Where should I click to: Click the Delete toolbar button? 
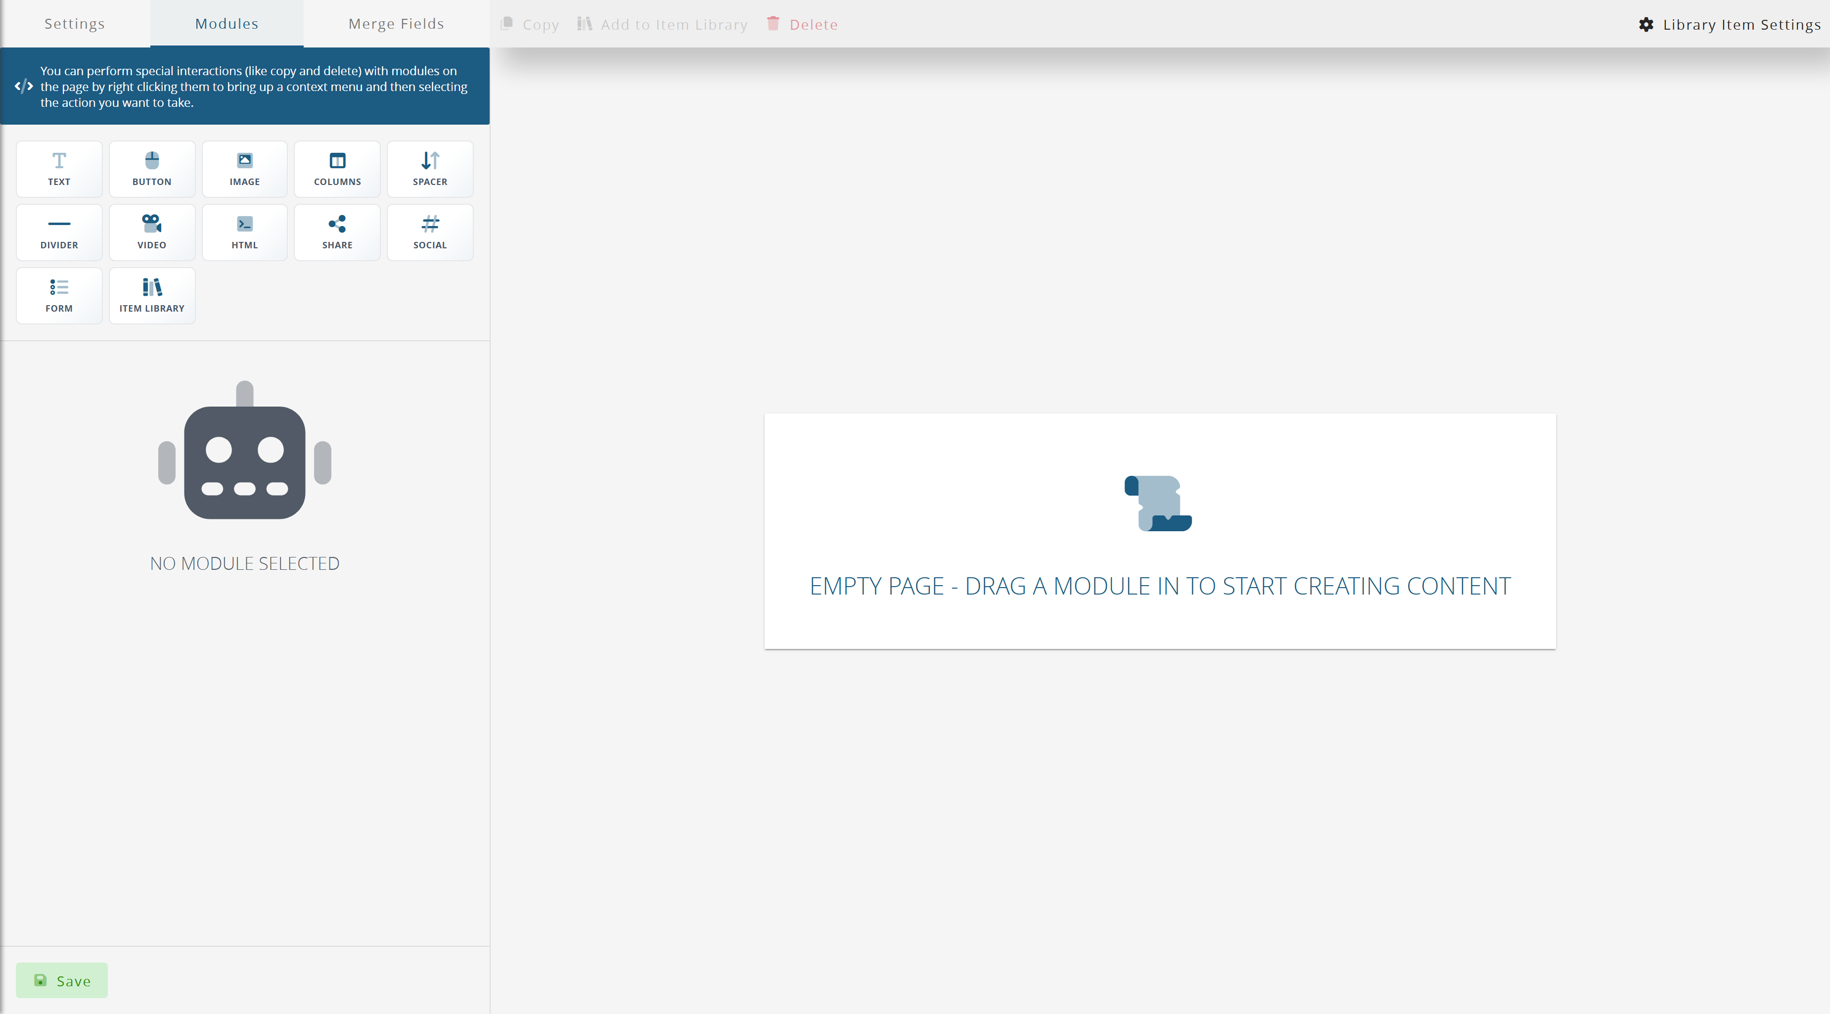[803, 24]
